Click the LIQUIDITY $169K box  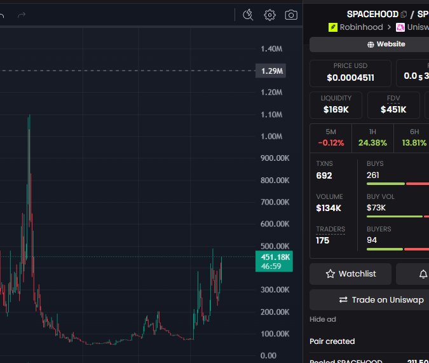coord(336,105)
